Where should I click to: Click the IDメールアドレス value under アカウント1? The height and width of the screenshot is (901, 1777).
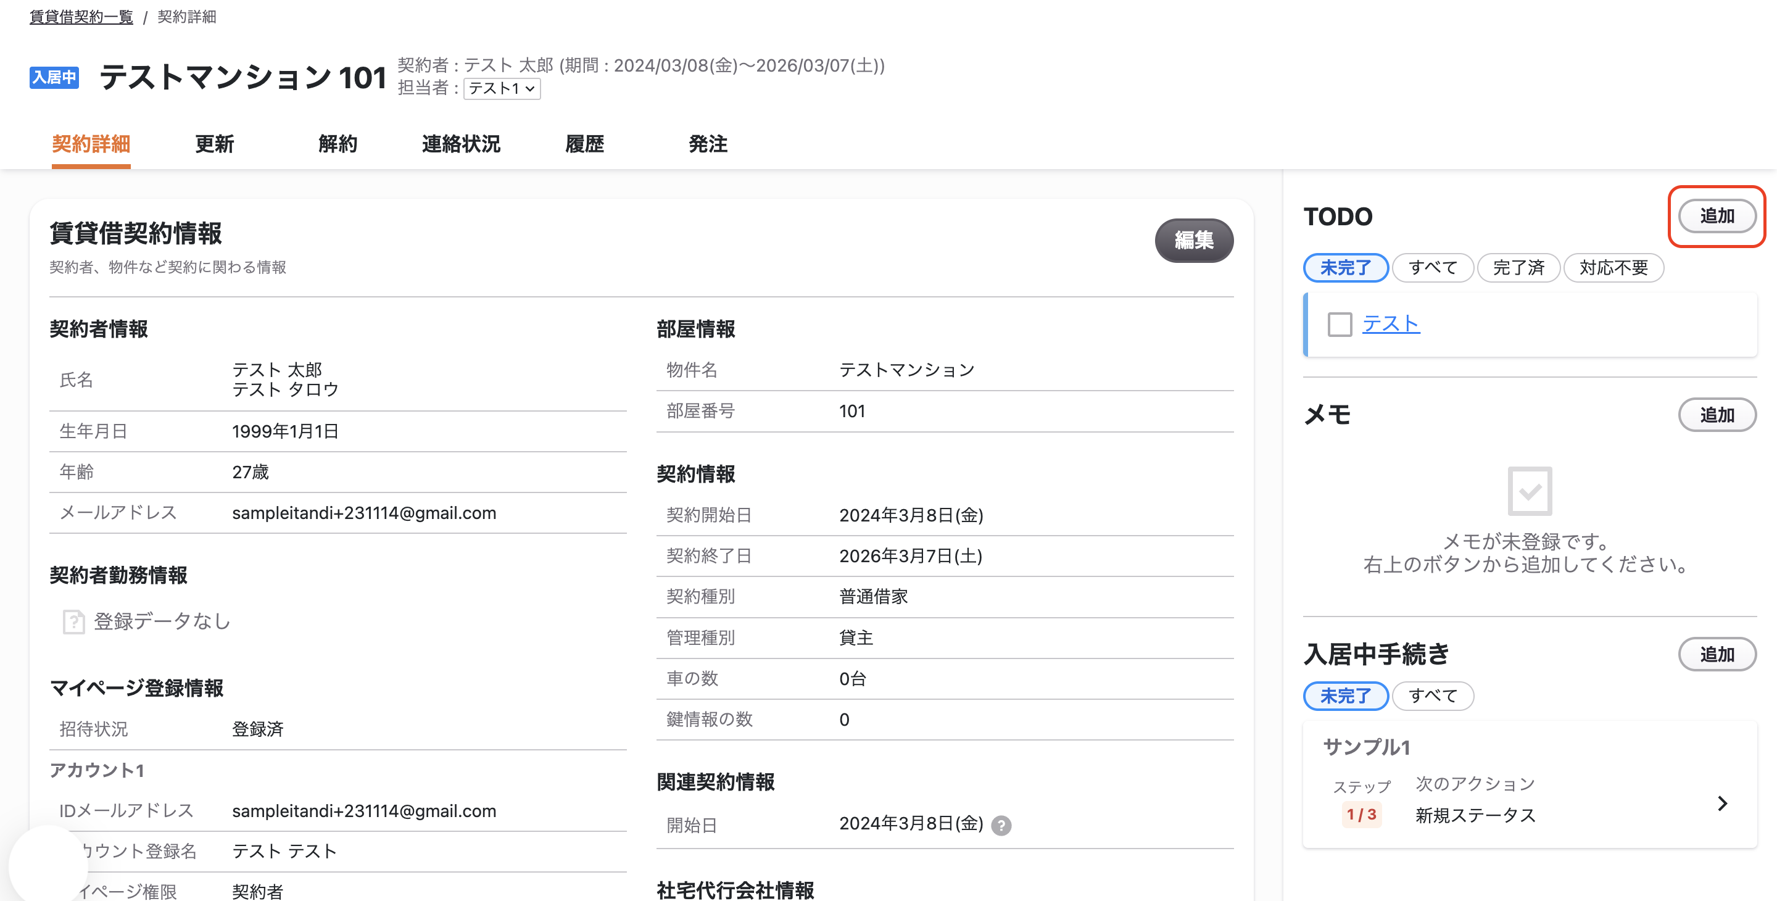tap(363, 812)
